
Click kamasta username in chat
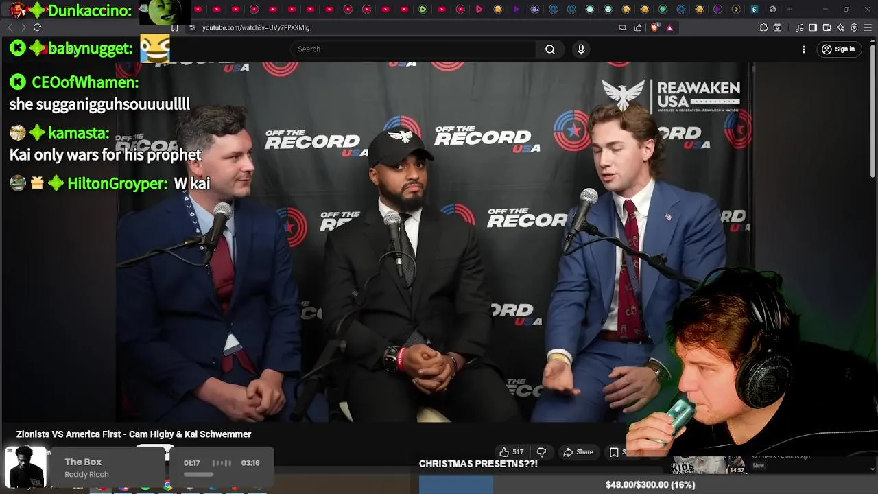click(79, 133)
